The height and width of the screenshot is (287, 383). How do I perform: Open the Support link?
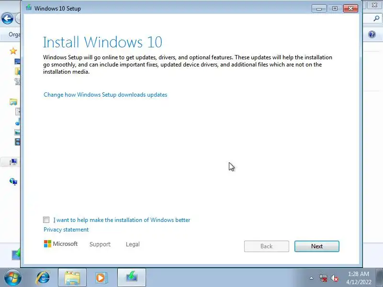pos(100,244)
